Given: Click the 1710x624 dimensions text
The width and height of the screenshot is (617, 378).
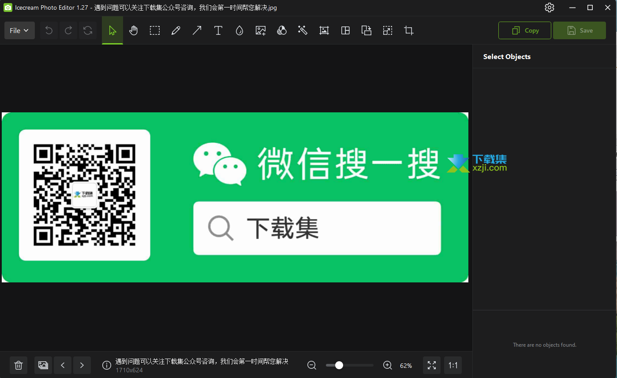Looking at the screenshot, I should coord(129,371).
